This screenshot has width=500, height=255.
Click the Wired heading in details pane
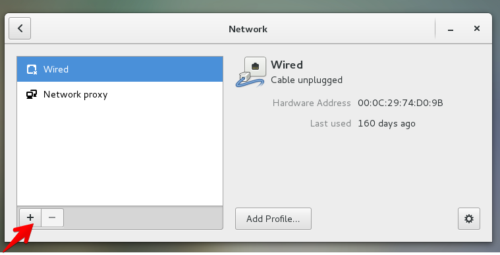pyautogui.click(x=287, y=65)
